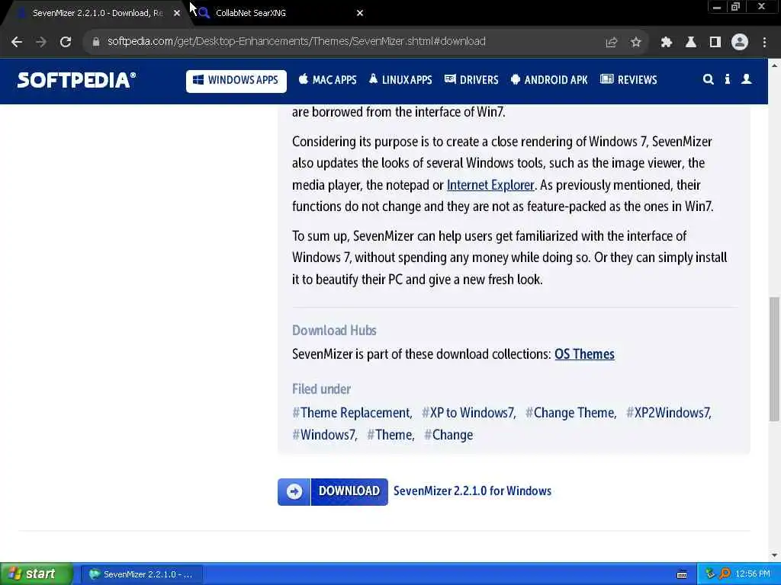Open the Windows Apps section
This screenshot has width=781, height=585.
(236, 81)
